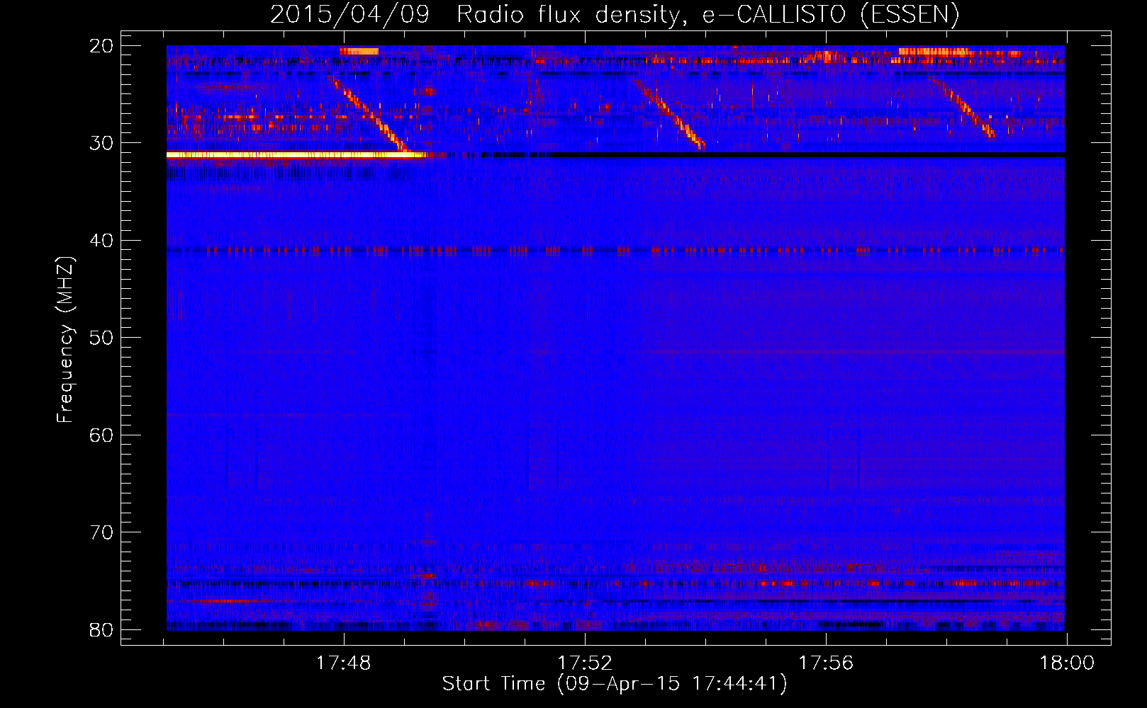Click the '50' frequency tick label
The width and height of the screenshot is (1147, 708).
(101, 338)
